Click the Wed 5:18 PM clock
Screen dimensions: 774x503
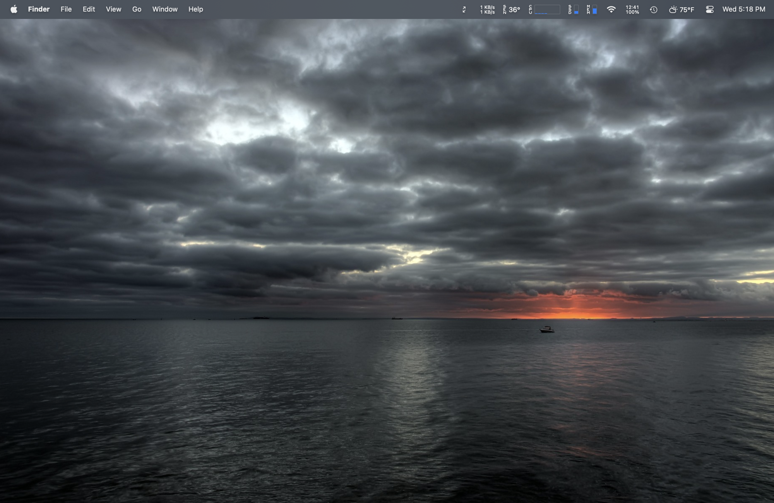tap(743, 9)
